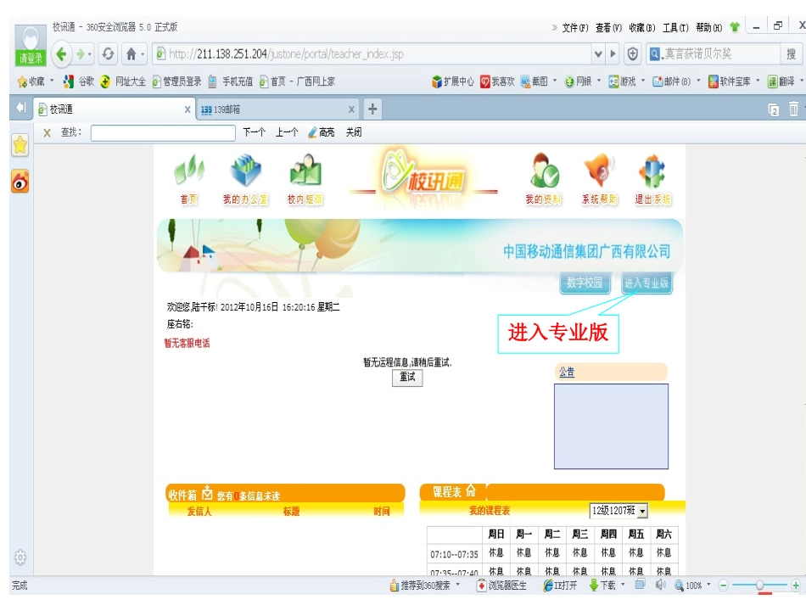This screenshot has height=605, width=806.
Task: Click the 下一个 find next button
Action: pyautogui.click(x=254, y=132)
